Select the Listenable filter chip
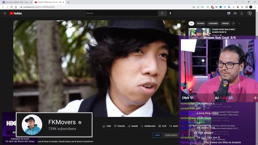The width and height of the screenshot is (258, 145). (x=213, y=23)
